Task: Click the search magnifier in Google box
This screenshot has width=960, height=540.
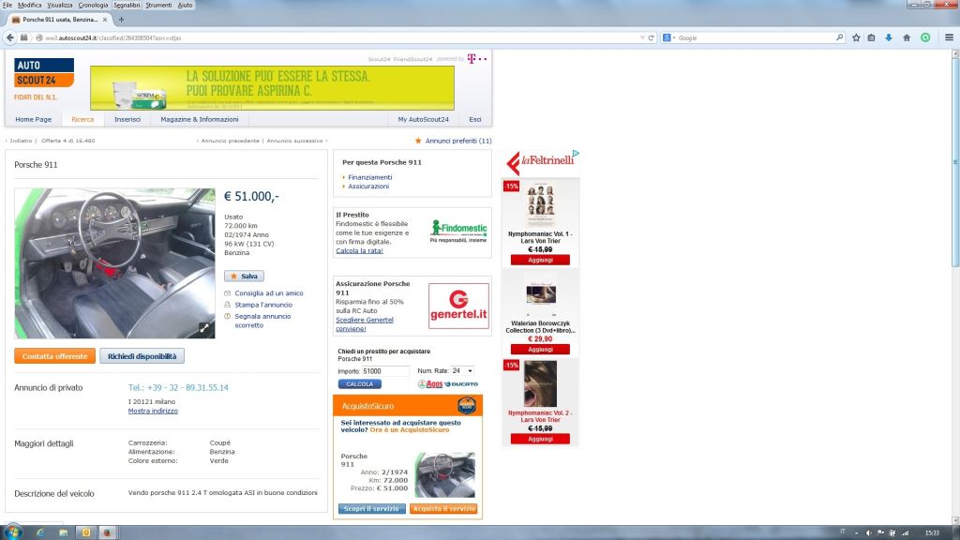Action: coord(839,37)
